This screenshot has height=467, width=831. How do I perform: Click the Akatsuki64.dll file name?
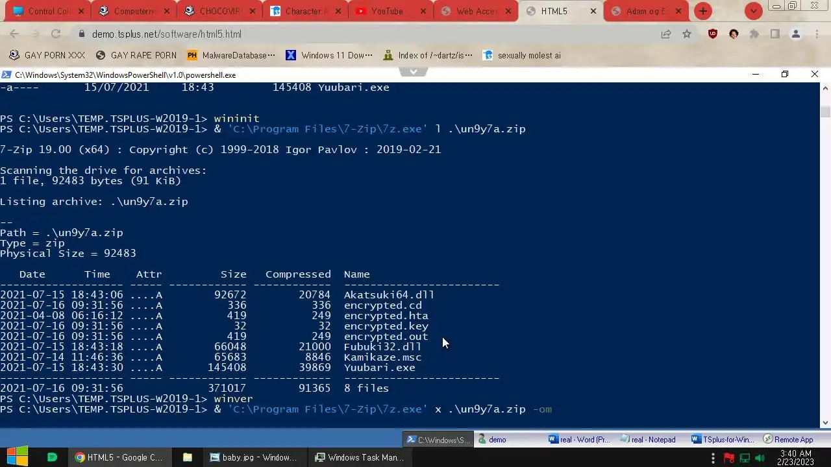click(x=389, y=295)
